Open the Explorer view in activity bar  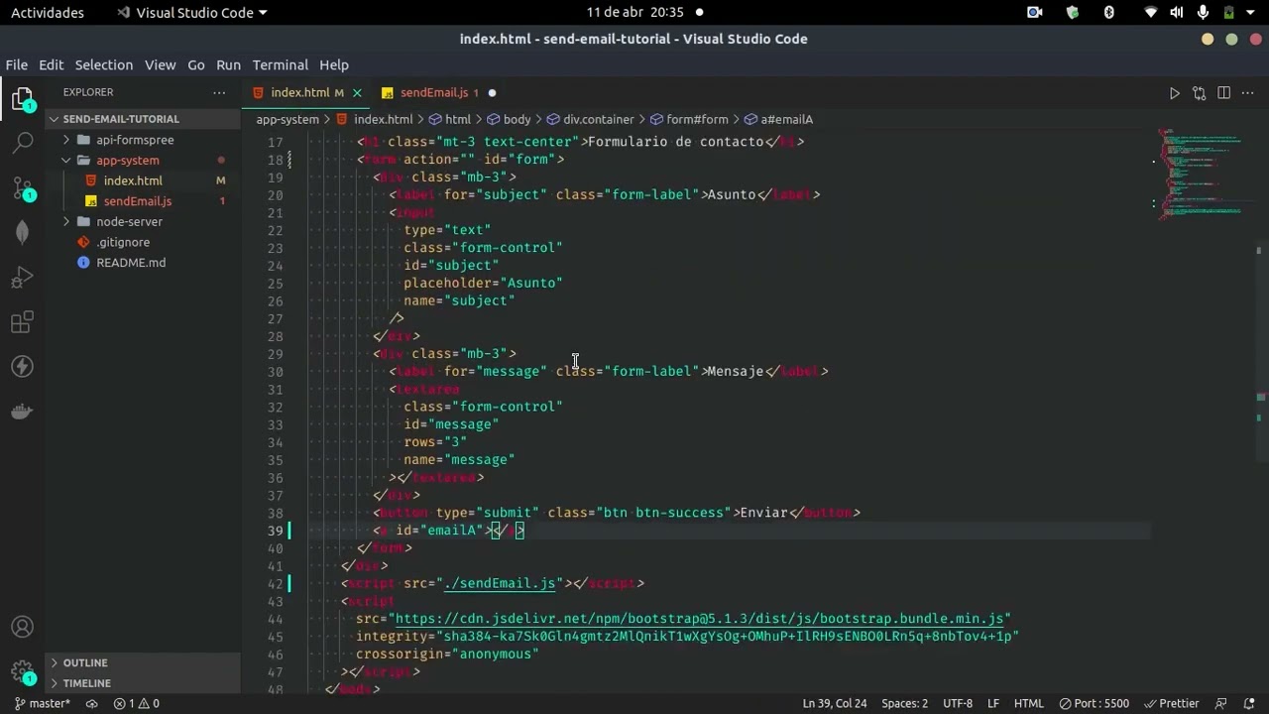(x=23, y=99)
